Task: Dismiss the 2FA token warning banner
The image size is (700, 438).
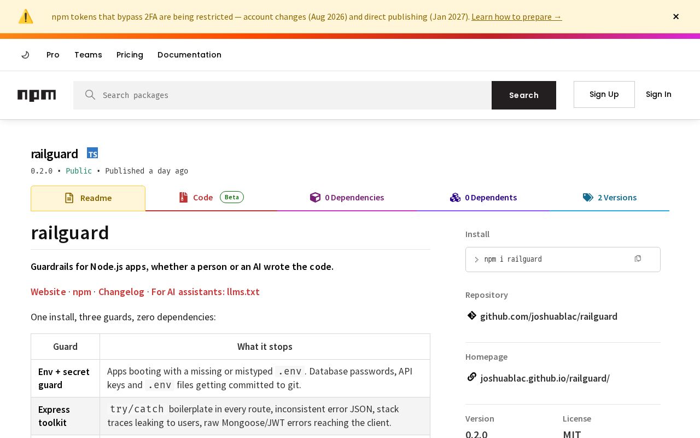Action: (676, 16)
